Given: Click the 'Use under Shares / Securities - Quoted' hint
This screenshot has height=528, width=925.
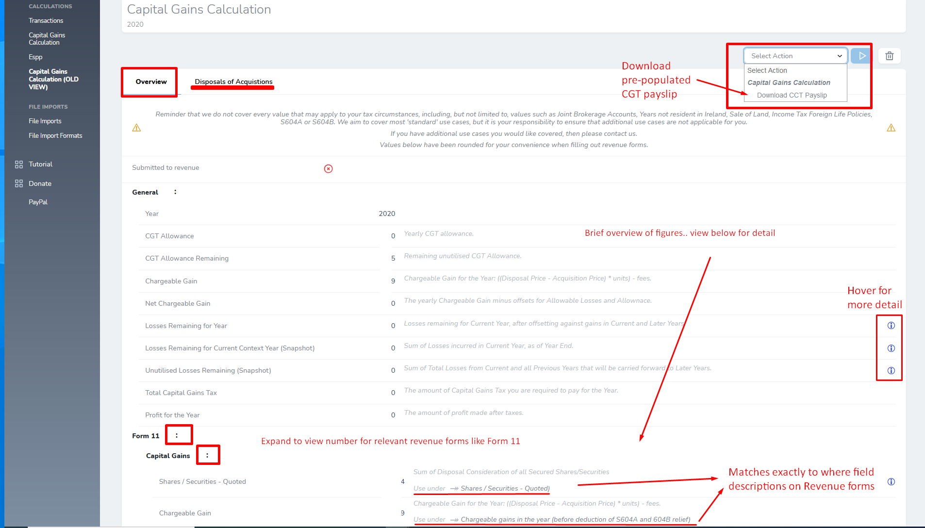Looking at the screenshot, I should (x=481, y=488).
